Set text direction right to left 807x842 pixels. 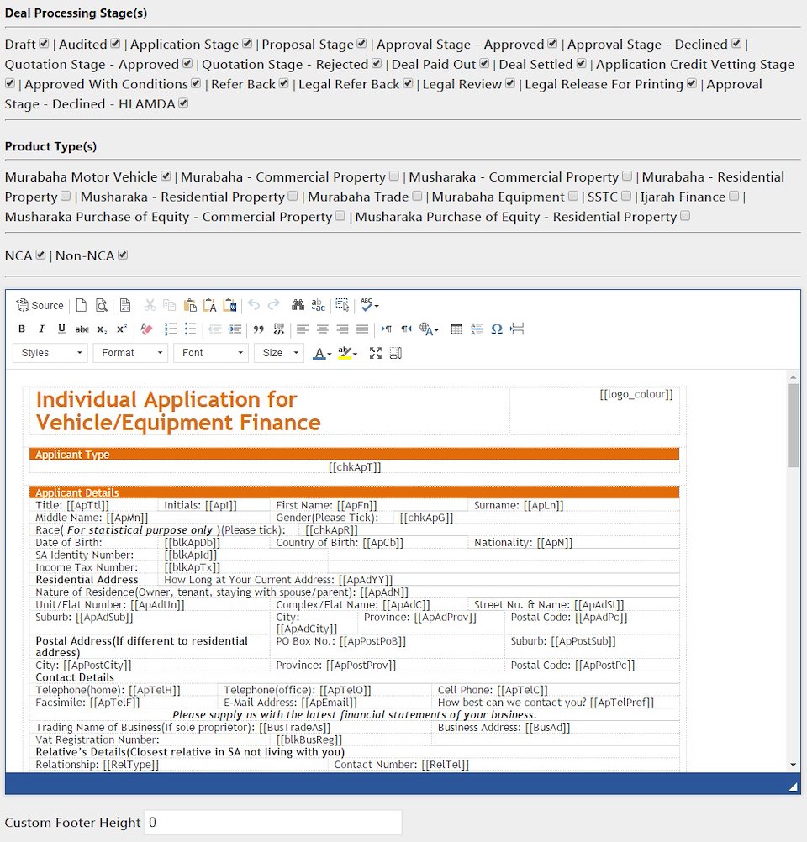click(406, 329)
